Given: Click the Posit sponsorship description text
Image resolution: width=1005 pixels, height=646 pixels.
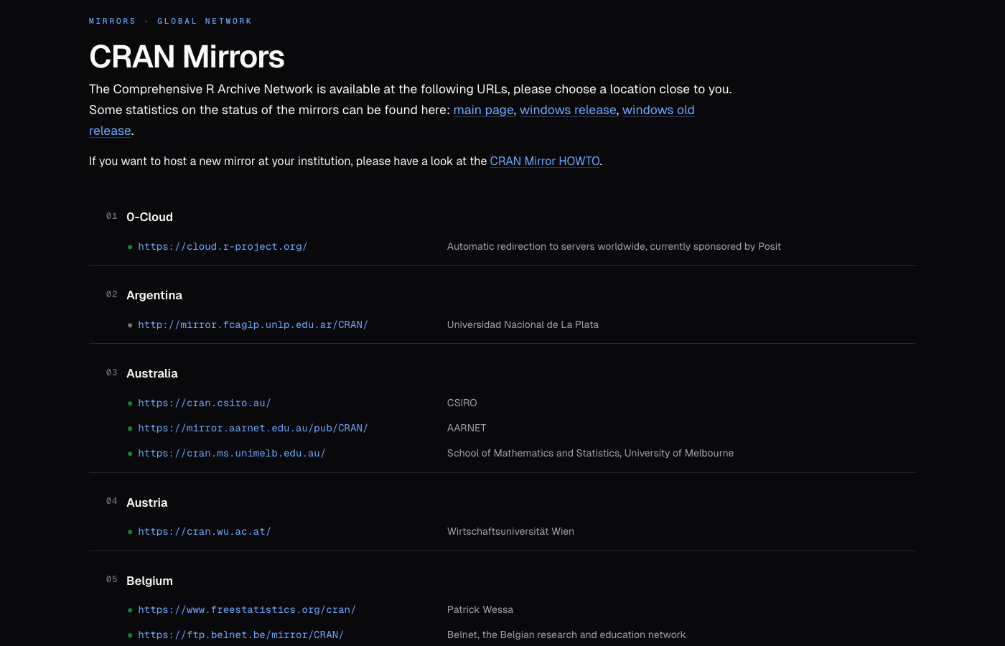Looking at the screenshot, I should pyautogui.click(x=614, y=246).
